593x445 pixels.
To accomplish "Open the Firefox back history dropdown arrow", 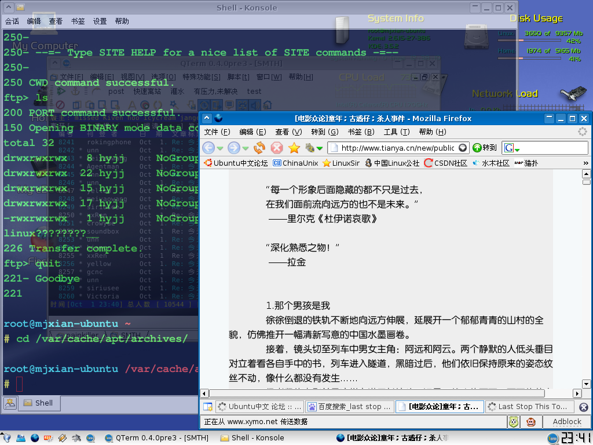I will coord(219,148).
